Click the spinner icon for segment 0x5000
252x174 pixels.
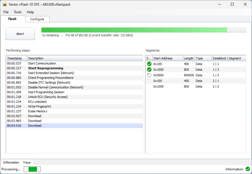coord(149,75)
